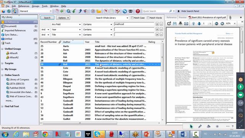Screen dimensions: 245x138
Task: Click the Print PDF icon
Action: coord(180,24)
